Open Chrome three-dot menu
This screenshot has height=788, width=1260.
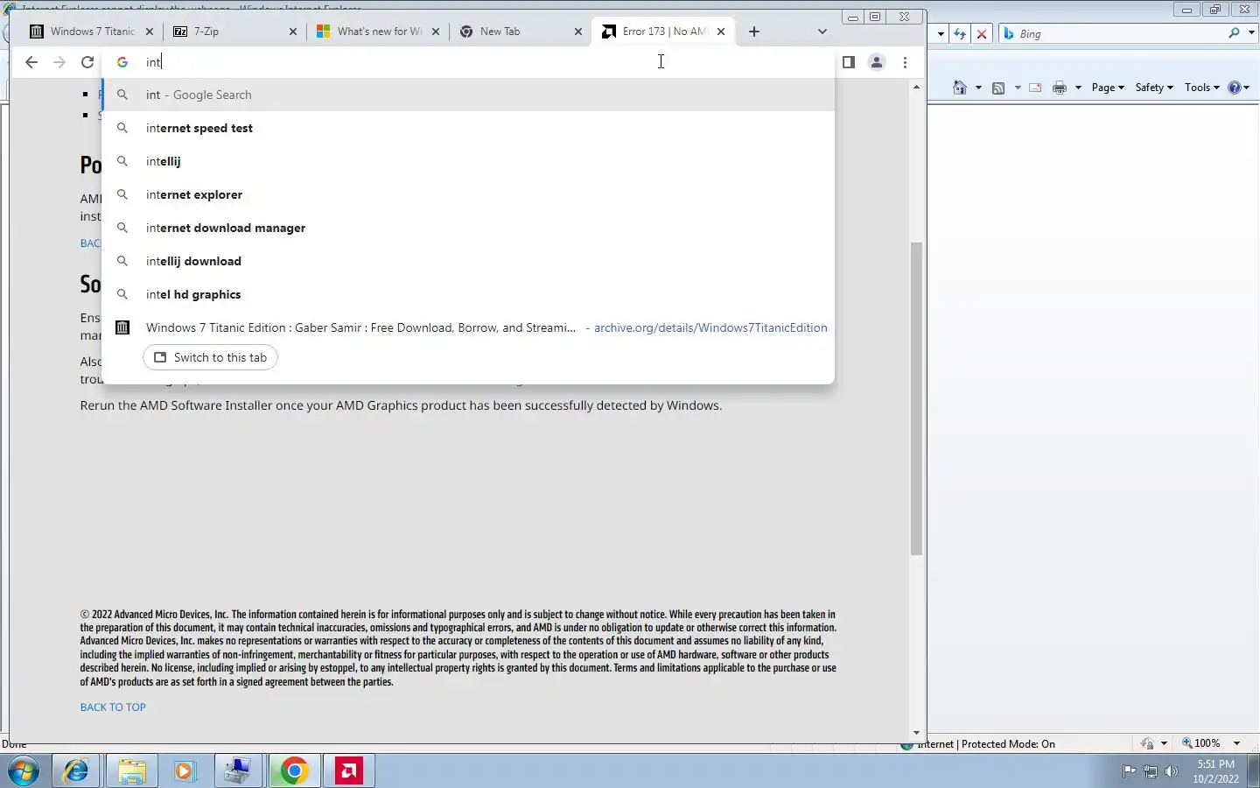pos(905,62)
